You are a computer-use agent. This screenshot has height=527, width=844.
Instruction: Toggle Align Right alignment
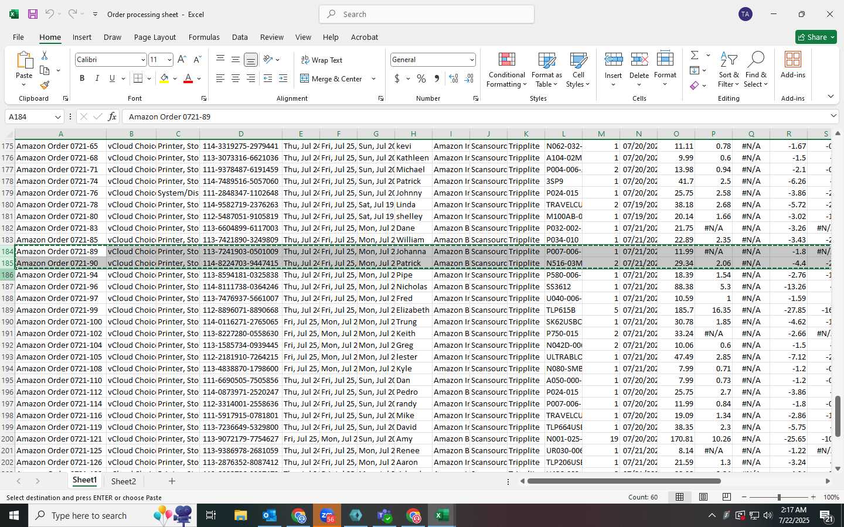[x=250, y=78]
